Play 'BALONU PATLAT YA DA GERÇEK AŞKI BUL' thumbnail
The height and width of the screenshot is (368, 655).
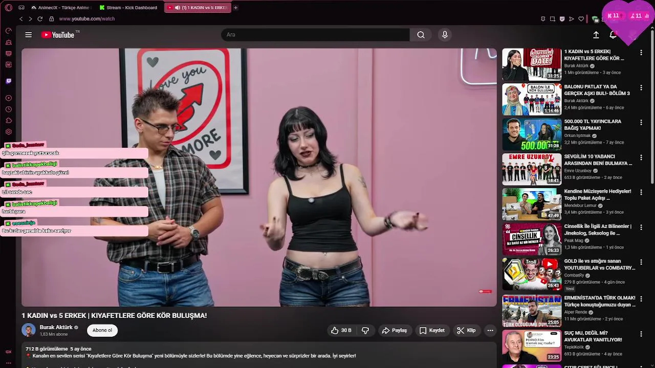click(x=532, y=99)
